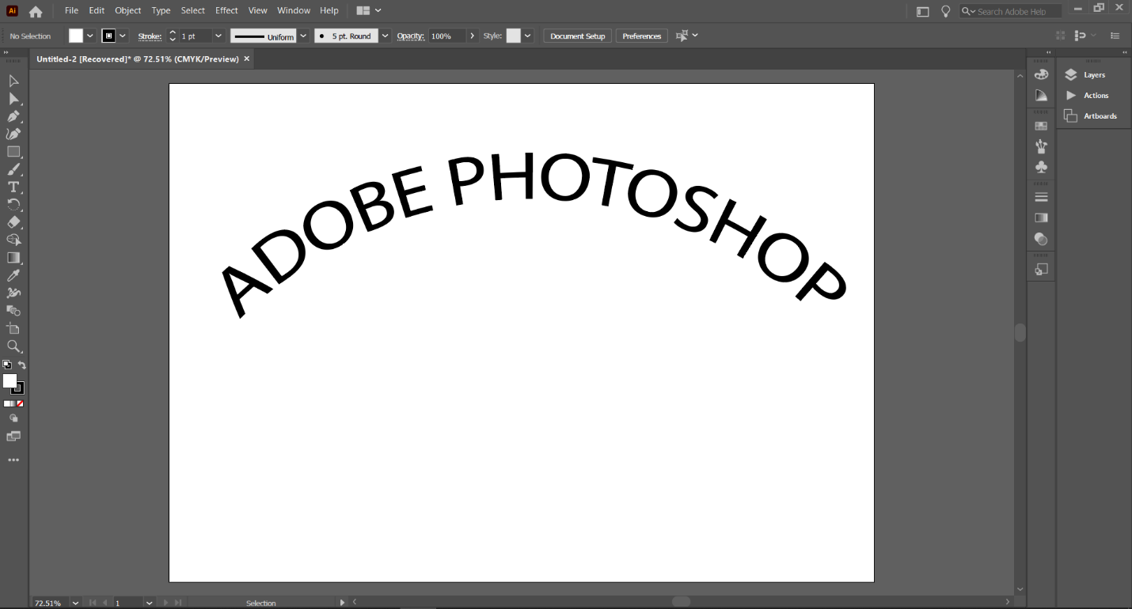
Task: Pick the Curvature tool
Action: click(x=13, y=134)
